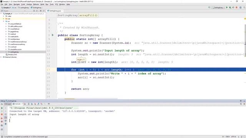Rerun SortingArray in the Debug panel
Screen dimensions: 246x138
tap(2, 104)
